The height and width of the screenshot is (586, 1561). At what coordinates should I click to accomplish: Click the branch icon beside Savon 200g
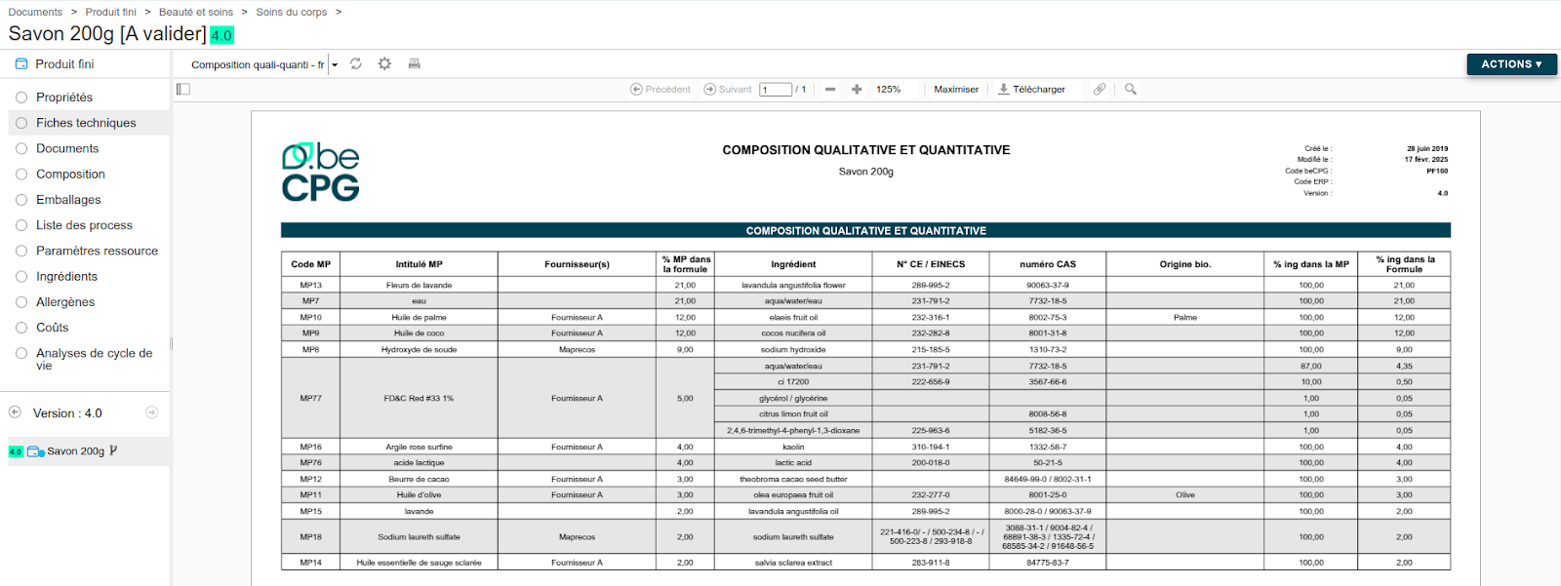[113, 450]
